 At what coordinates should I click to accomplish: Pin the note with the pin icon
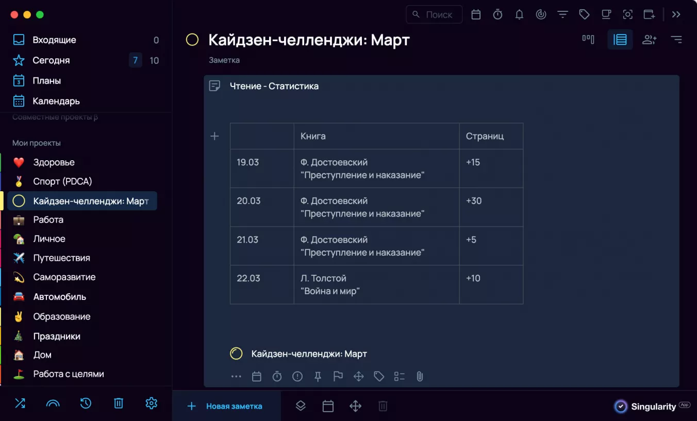tap(318, 377)
